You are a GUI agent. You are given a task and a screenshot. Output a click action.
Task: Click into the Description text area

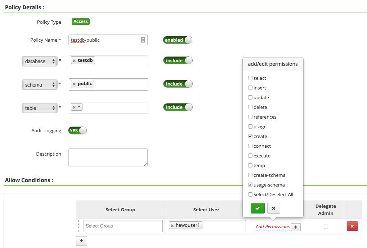tap(108, 157)
